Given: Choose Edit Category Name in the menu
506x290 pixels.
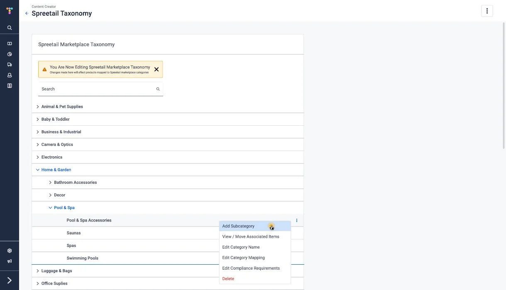Looking at the screenshot, I should (255, 247).
